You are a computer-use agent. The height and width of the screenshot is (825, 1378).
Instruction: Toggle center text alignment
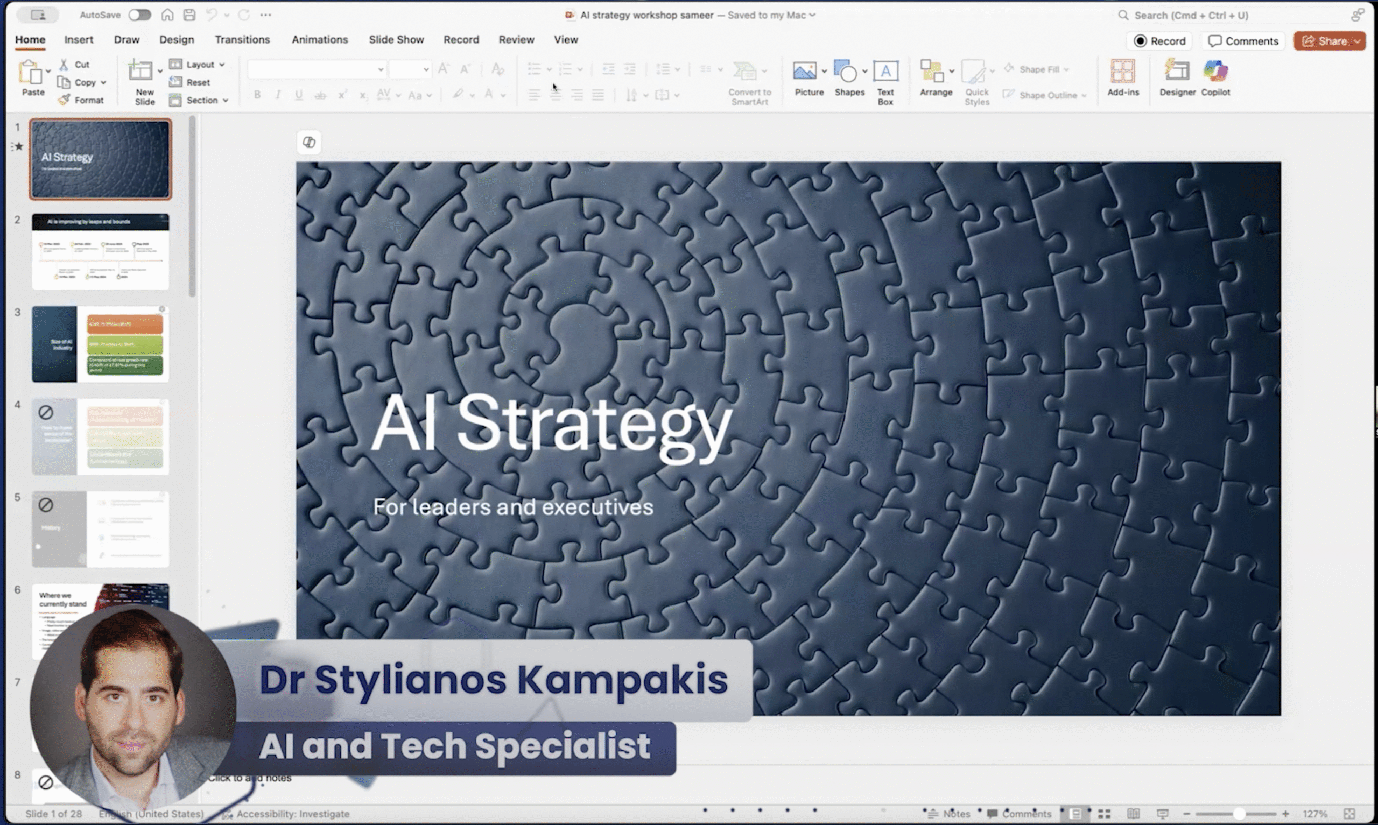(x=556, y=95)
